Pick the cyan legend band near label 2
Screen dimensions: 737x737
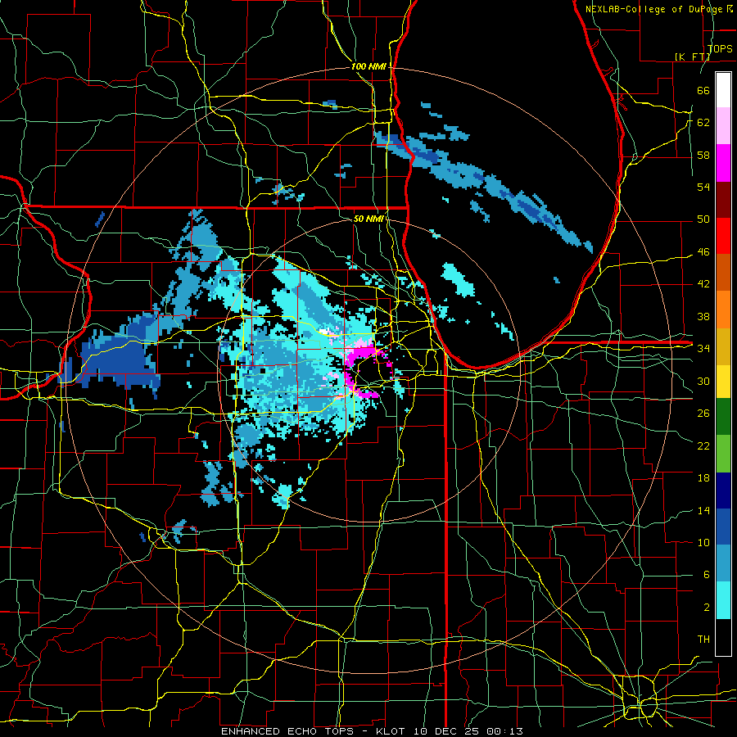tap(723, 600)
